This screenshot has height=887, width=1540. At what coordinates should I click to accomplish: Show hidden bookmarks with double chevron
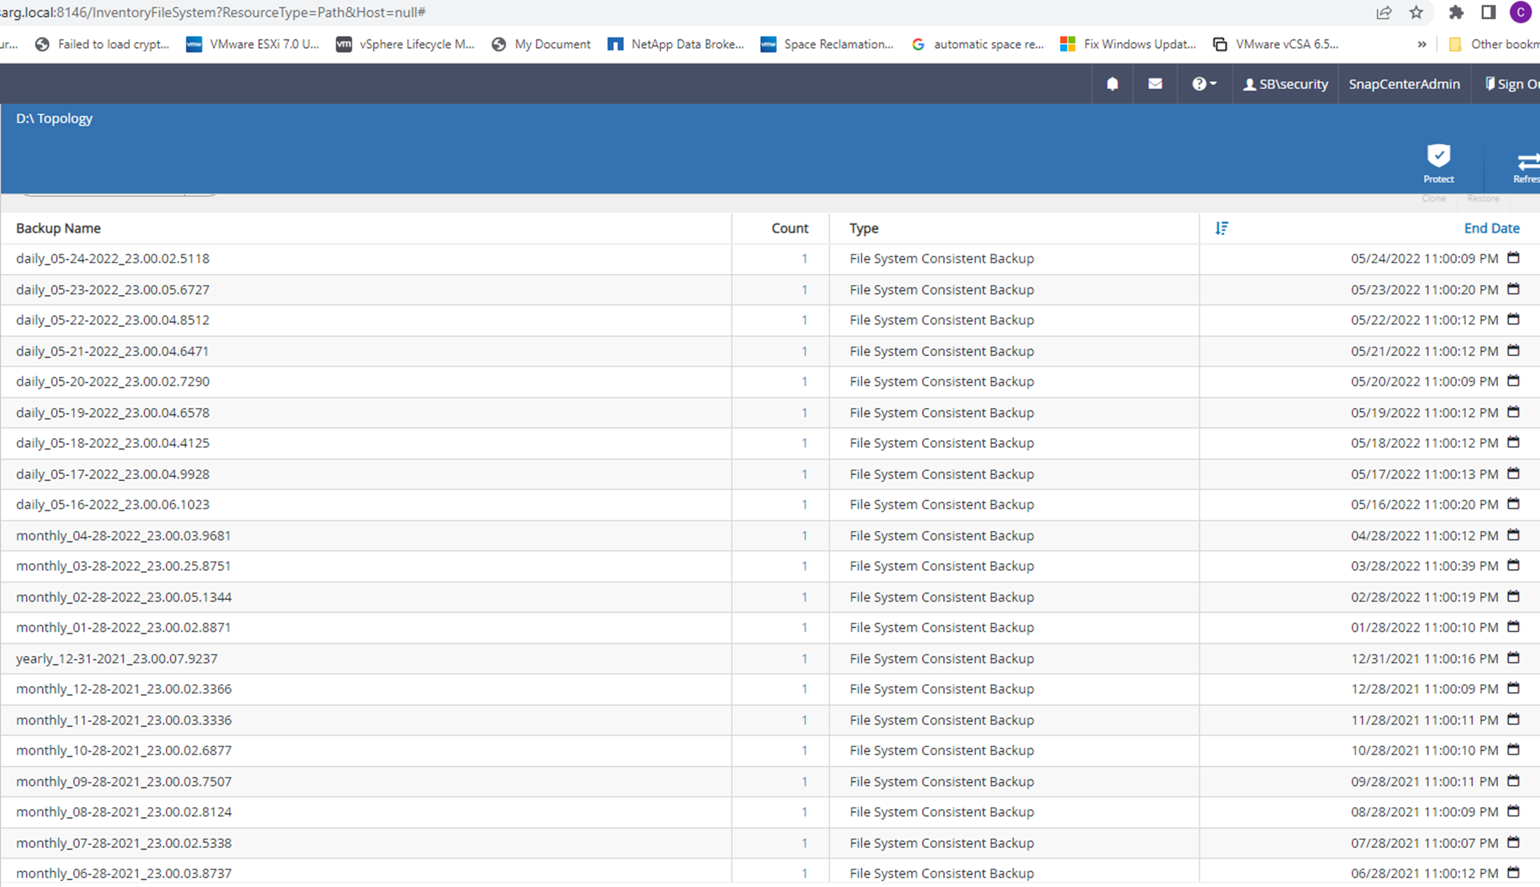tap(1422, 44)
